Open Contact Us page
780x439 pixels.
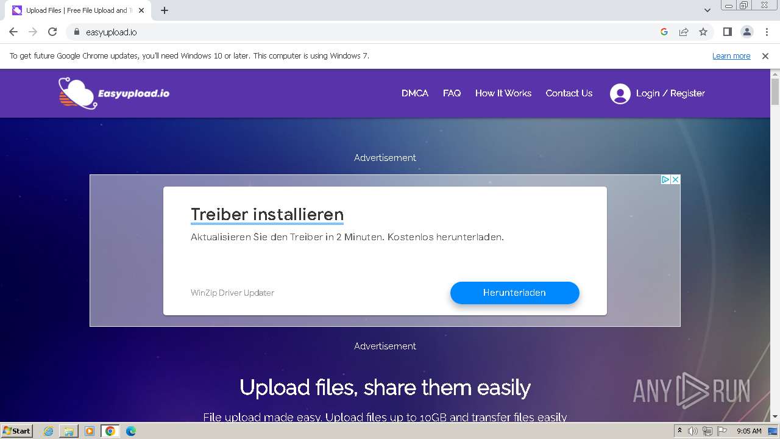[569, 93]
